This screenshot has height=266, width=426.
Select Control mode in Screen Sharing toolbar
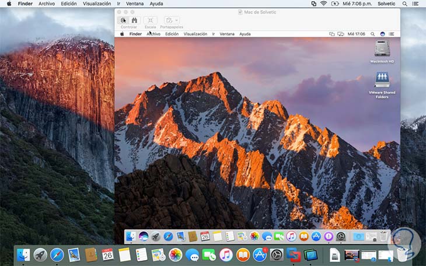click(123, 20)
